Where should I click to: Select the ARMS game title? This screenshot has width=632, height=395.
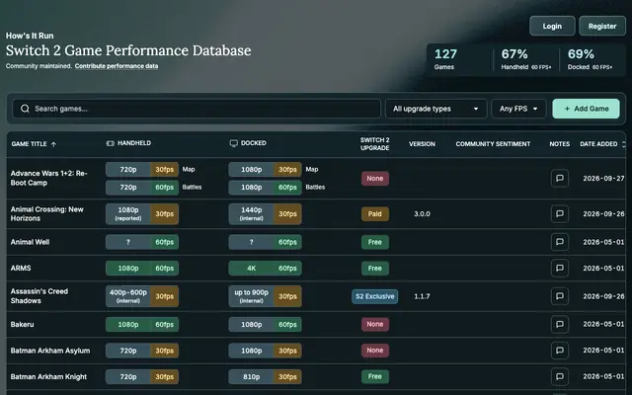coord(21,268)
